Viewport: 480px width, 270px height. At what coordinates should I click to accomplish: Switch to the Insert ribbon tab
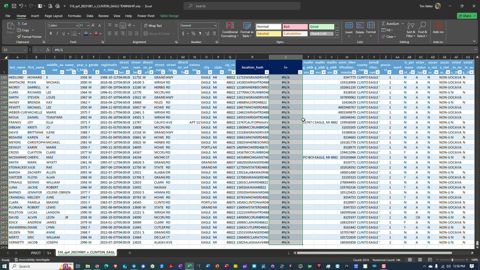point(35,16)
